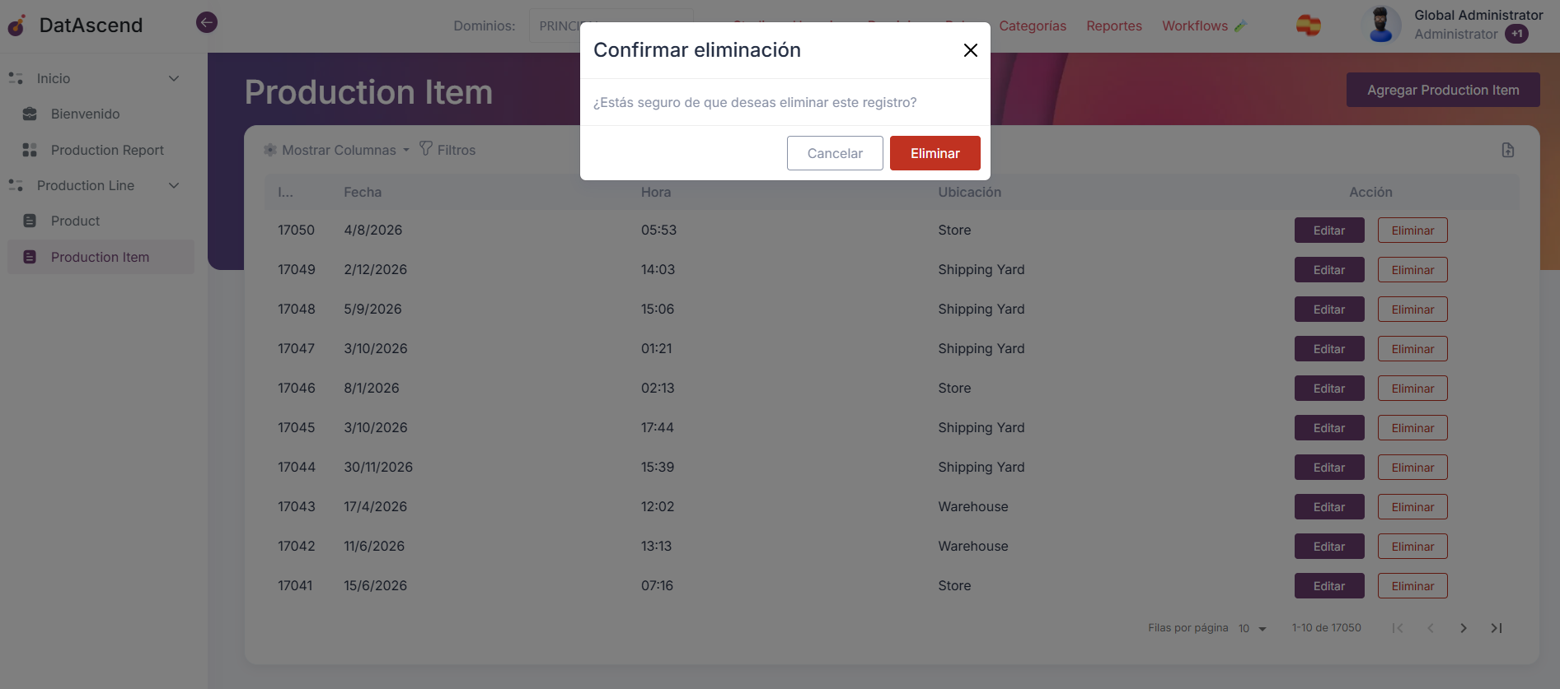Image resolution: width=1560 pixels, height=689 pixels.
Task: Click the Global Administrator name
Action: tap(1478, 15)
